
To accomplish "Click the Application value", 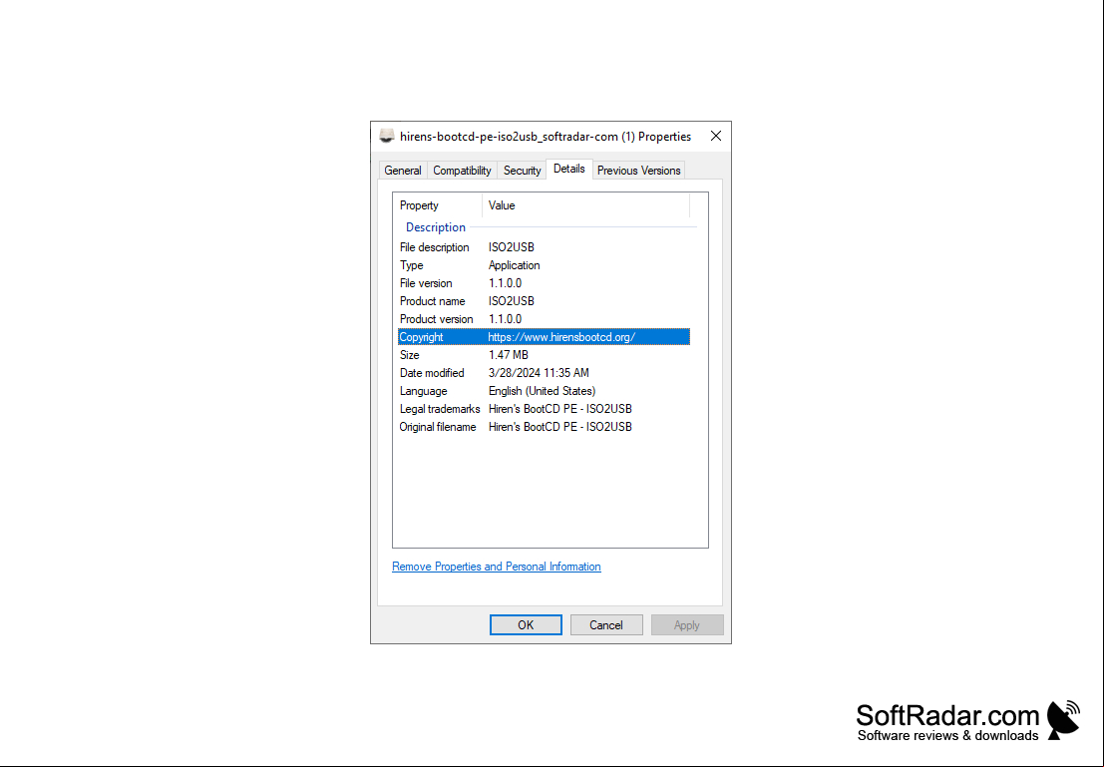I will 514,265.
